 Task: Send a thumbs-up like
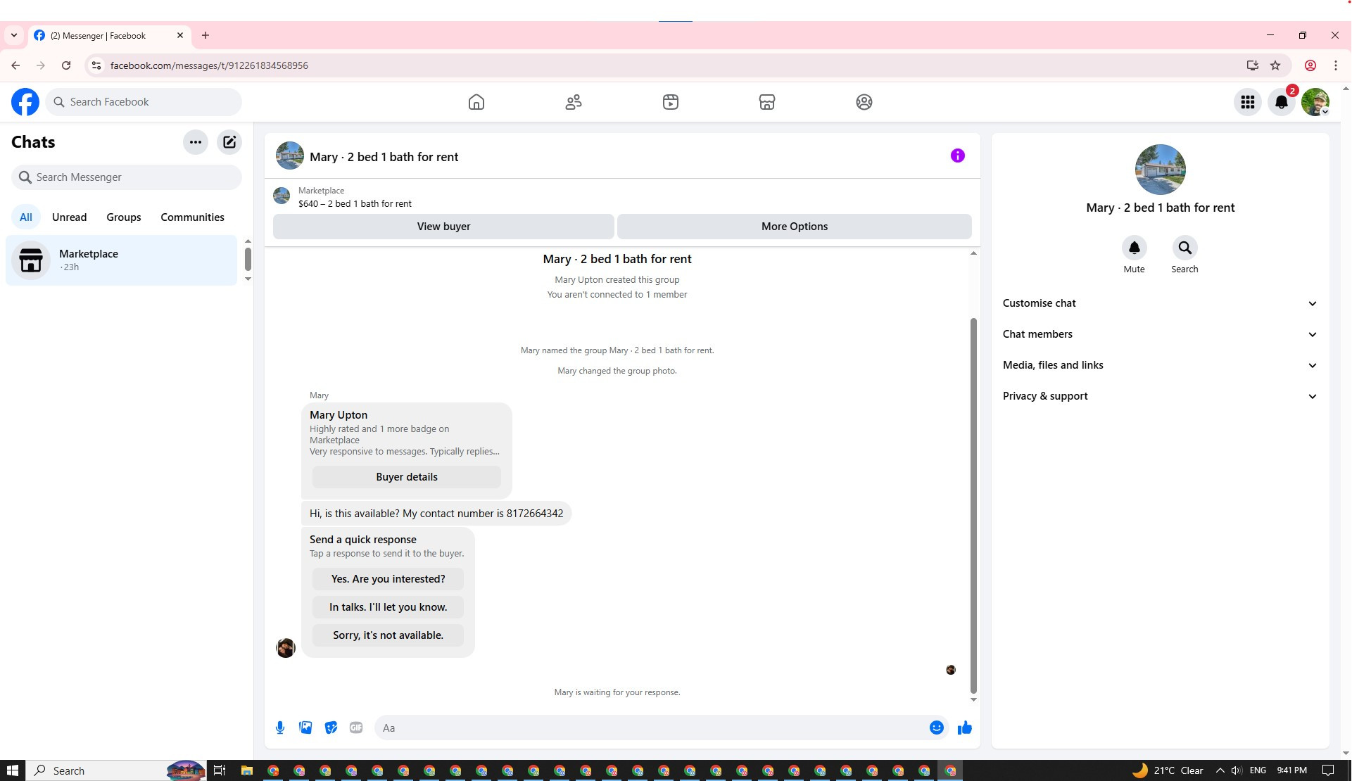964,728
